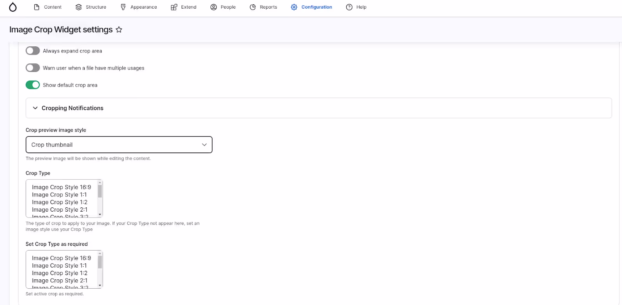This screenshot has height=305, width=622.
Task: Click Always expand crop area label
Action: pyautogui.click(x=72, y=51)
